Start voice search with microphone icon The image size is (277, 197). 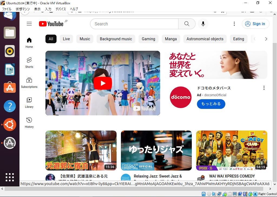(203, 24)
